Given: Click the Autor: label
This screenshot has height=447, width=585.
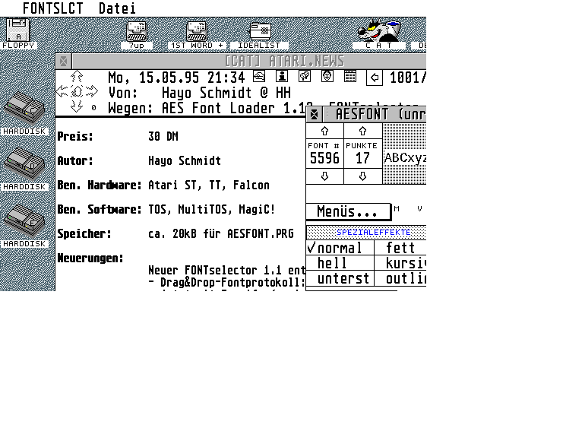Looking at the screenshot, I should 75,161.
